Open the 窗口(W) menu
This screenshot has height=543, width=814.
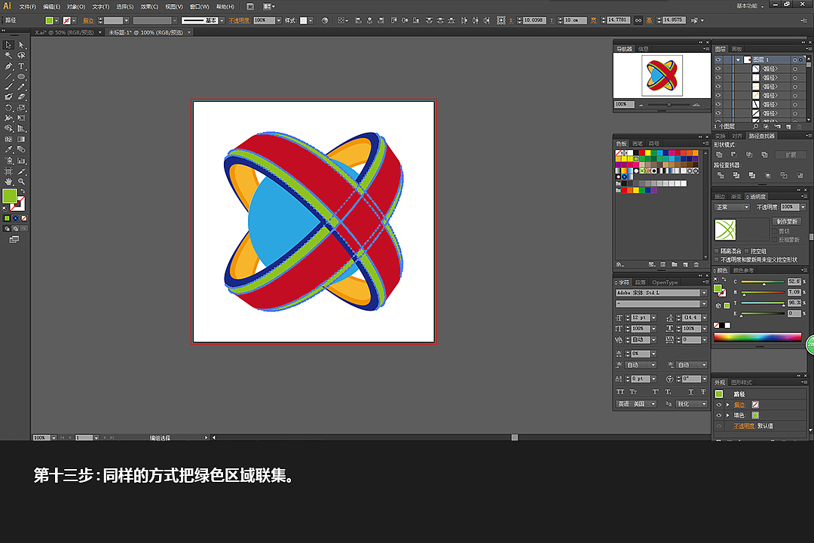tap(199, 7)
